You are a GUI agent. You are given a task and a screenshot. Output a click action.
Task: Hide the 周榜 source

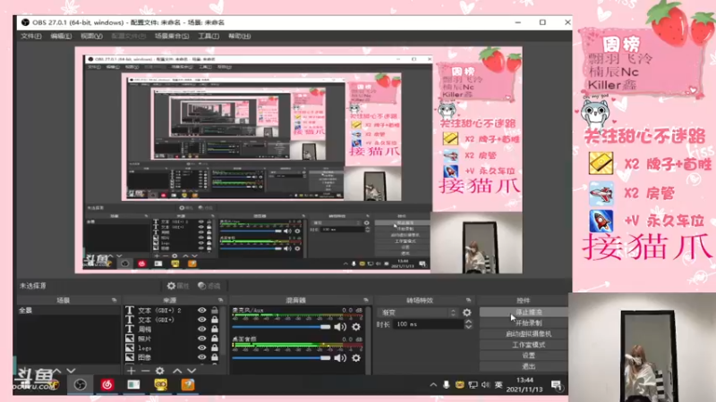coord(201,329)
